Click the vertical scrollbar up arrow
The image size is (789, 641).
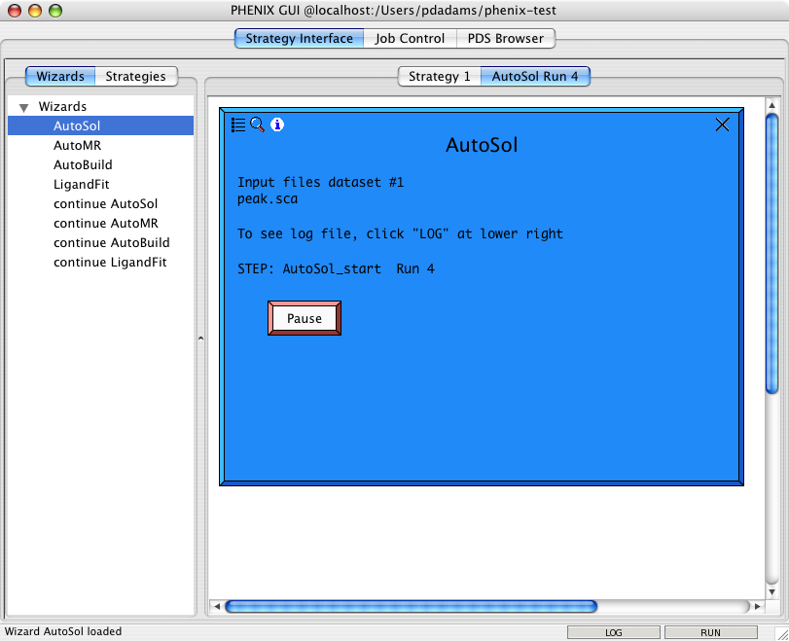pyautogui.click(x=771, y=105)
